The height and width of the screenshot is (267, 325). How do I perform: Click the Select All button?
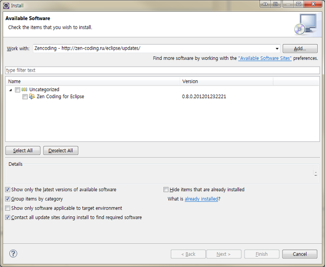click(x=23, y=150)
